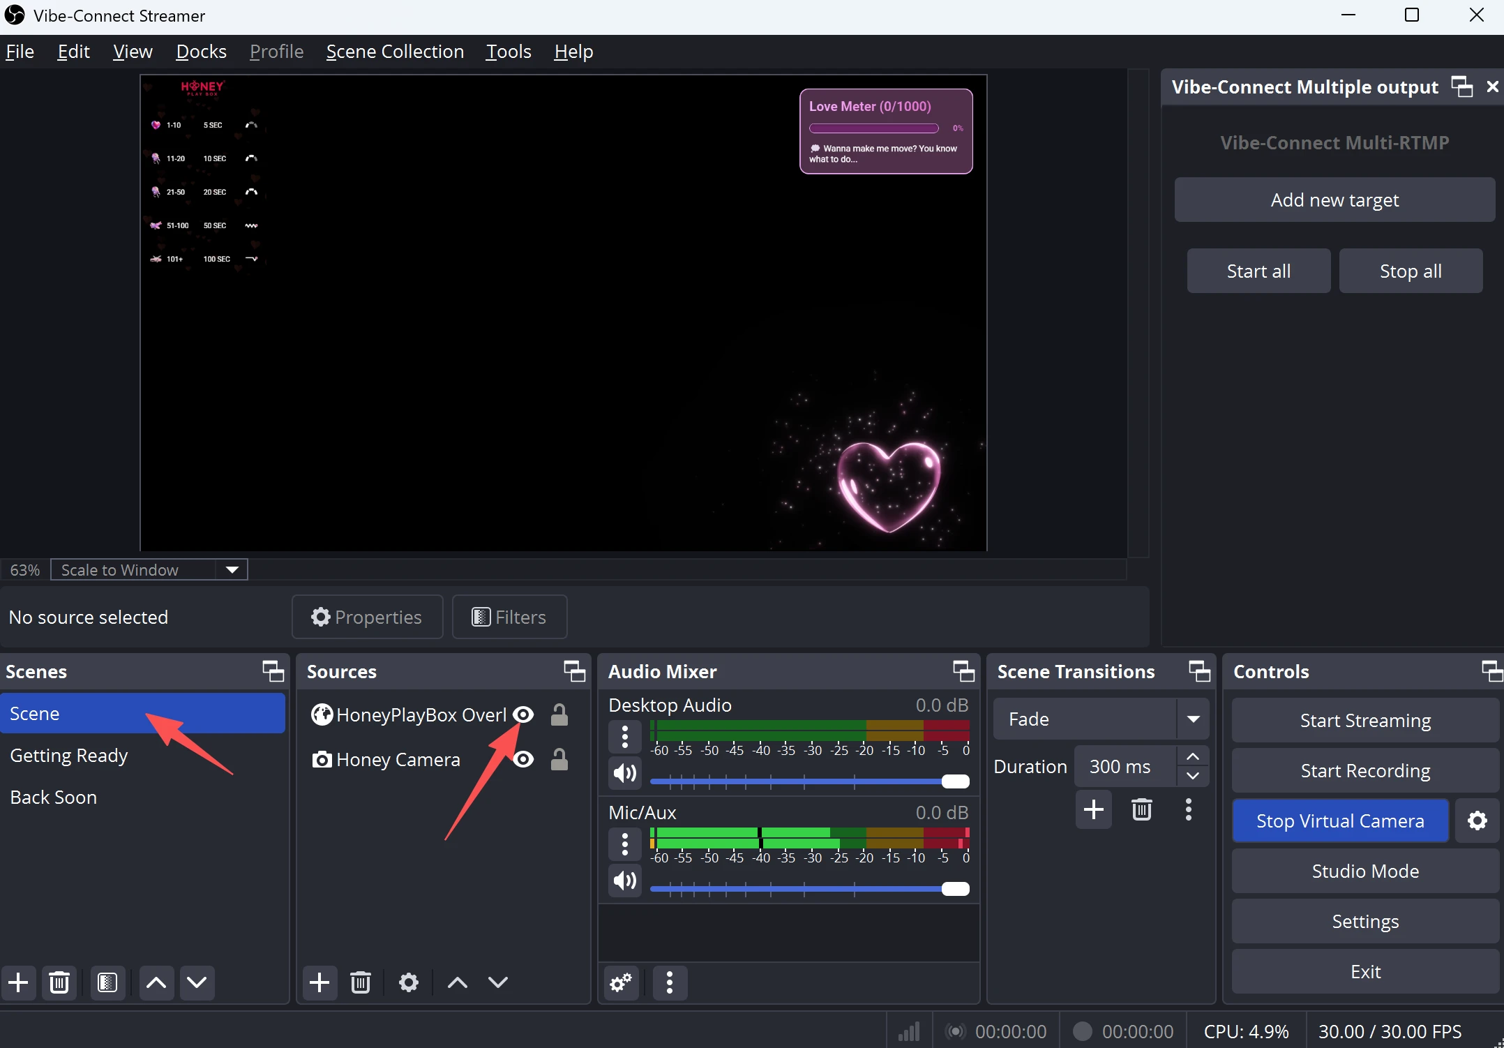
Task: Expand the Fade transition dropdown
Action: [x=1193, y=719]
